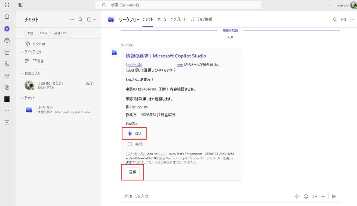
Task: Click the Workflow bot avatar beside message
Action: (114, 53)
